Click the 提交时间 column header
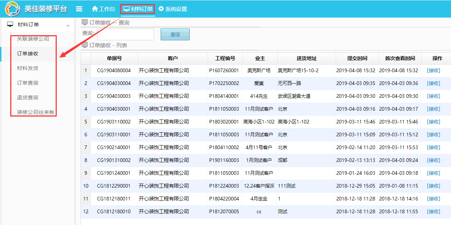 point(357,58)
